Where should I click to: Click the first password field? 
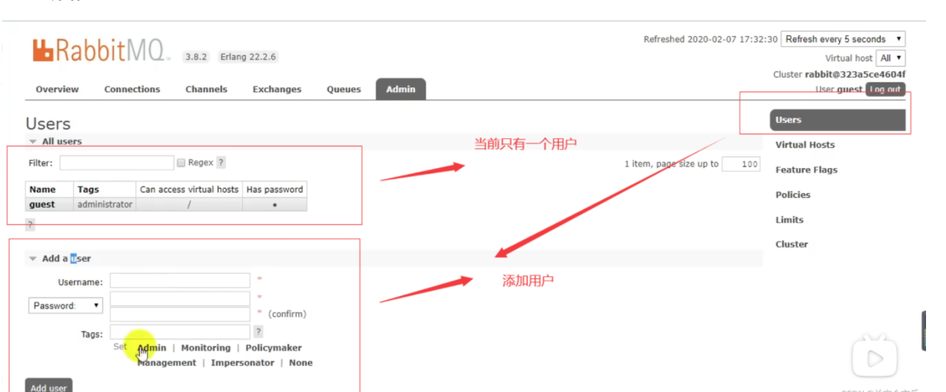[180, 298]
